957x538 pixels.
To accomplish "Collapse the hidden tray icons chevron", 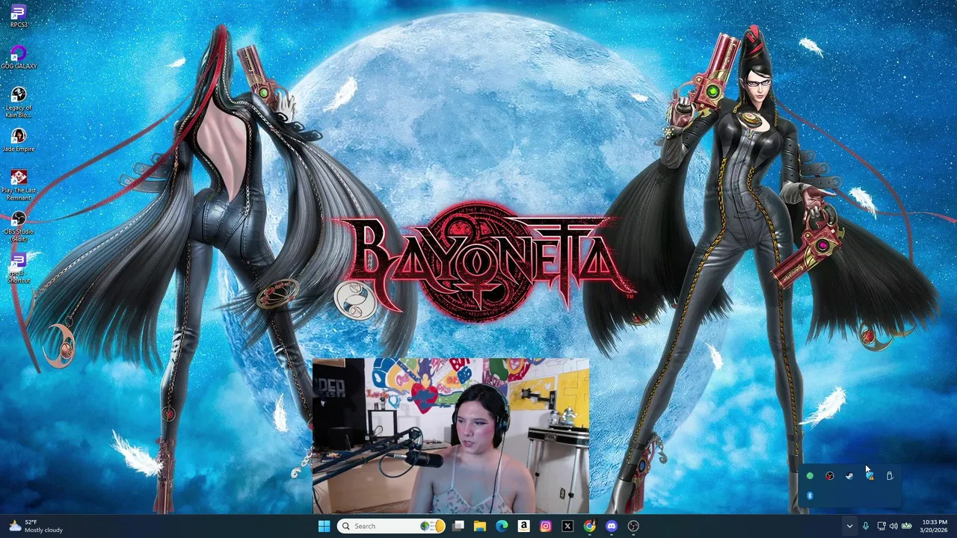I will (849, 526).
